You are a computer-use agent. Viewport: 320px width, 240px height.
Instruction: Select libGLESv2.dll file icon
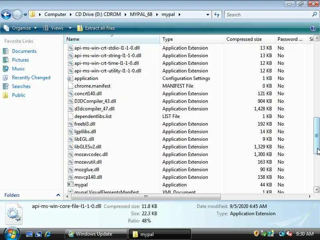[x=70, y=147]
